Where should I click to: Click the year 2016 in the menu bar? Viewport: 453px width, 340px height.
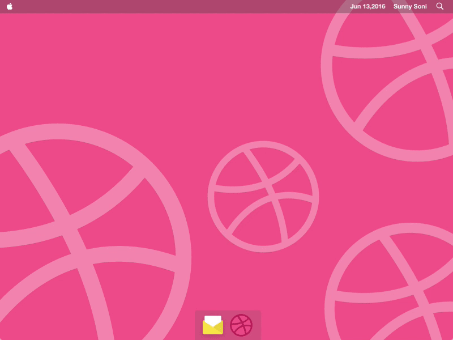(378, 6)
